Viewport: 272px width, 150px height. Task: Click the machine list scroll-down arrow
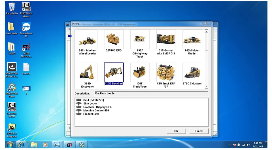pyautogui.click(x=207, y=87)
